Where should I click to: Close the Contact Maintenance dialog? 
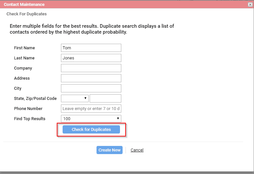[x=250, y=5]
